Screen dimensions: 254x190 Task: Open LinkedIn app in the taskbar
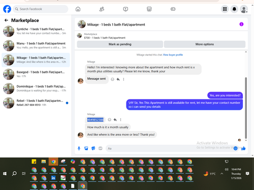[x=53, y=178]
